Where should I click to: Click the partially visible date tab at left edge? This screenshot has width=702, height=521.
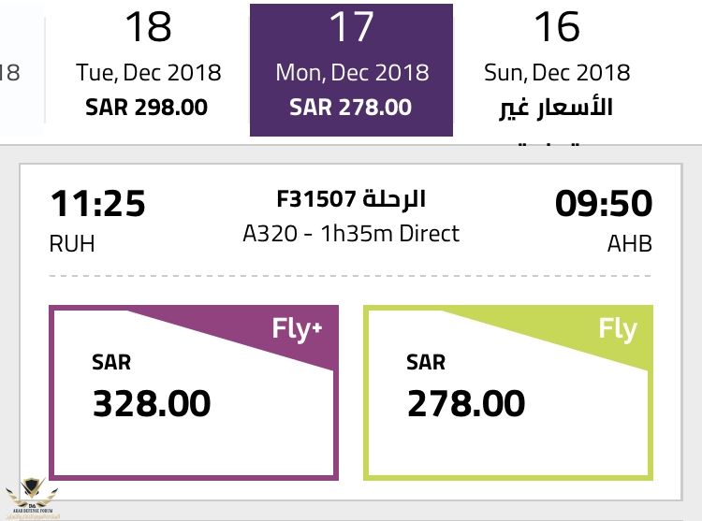tap(22, 70)
